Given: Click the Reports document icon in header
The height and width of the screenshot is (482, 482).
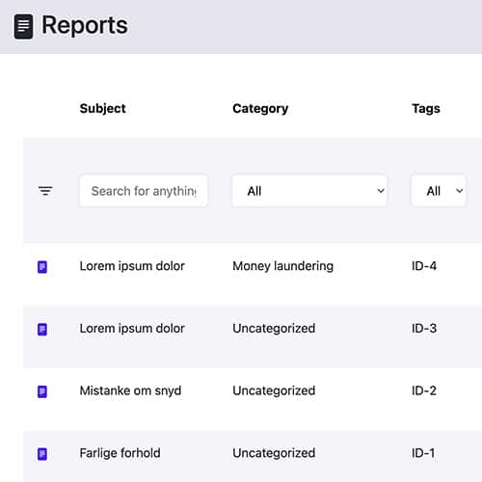Looking at the screenshot, I should [x=23, y=26].
